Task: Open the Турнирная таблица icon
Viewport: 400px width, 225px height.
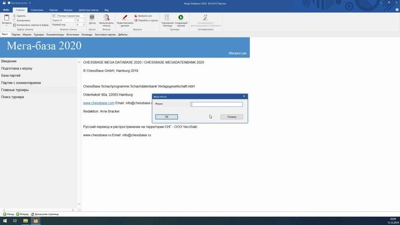Action: tap(167, 17)
